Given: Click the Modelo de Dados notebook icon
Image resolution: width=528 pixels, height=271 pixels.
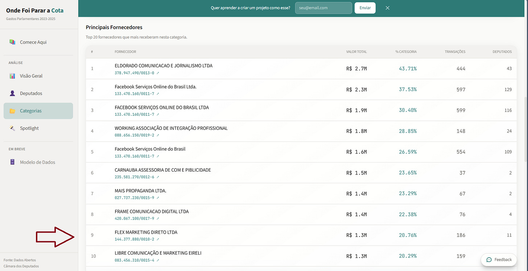Looking at the screenshot, I should point(12,162).
